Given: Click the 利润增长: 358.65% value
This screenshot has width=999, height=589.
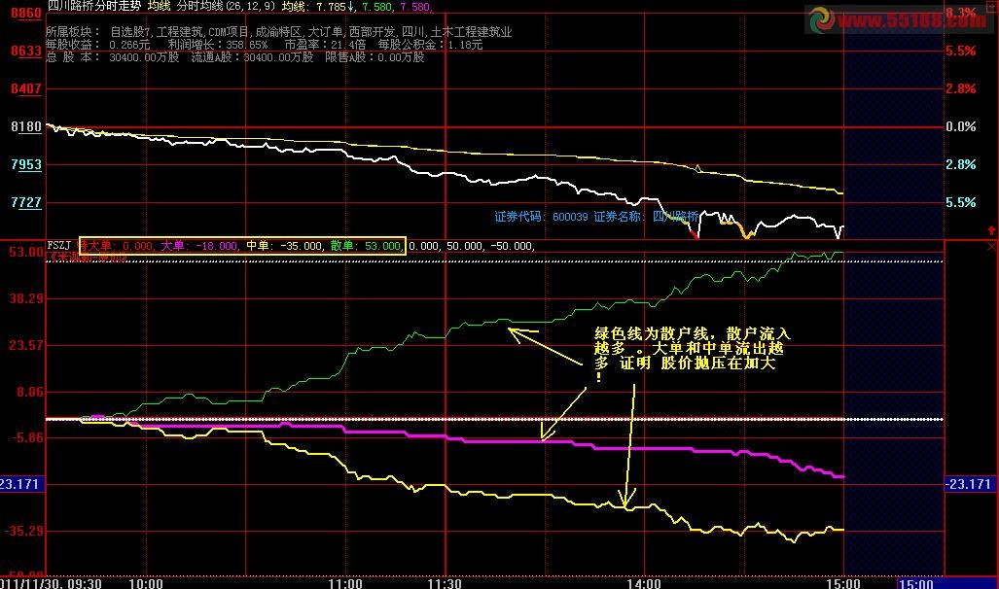Looking at the screenshot, I should click(x=218, y=45).
